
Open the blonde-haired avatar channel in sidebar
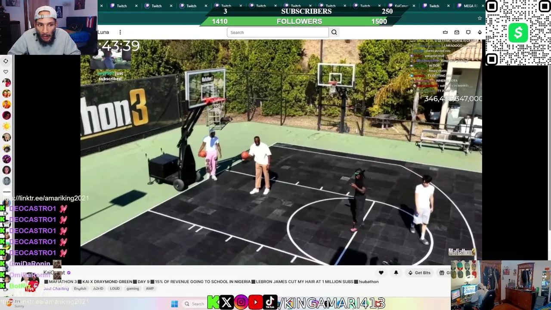pyautogui.click(x=6, y=137)
